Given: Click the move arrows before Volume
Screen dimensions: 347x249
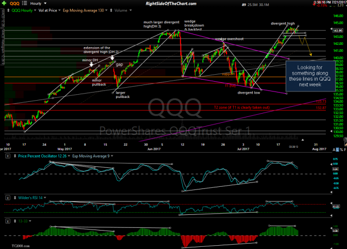Looking at the screenshot, I should point(111,10).
